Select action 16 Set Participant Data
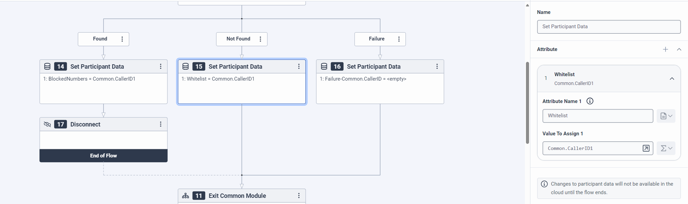This screenshot has width=688, height=204. click(x=373, y=67)
